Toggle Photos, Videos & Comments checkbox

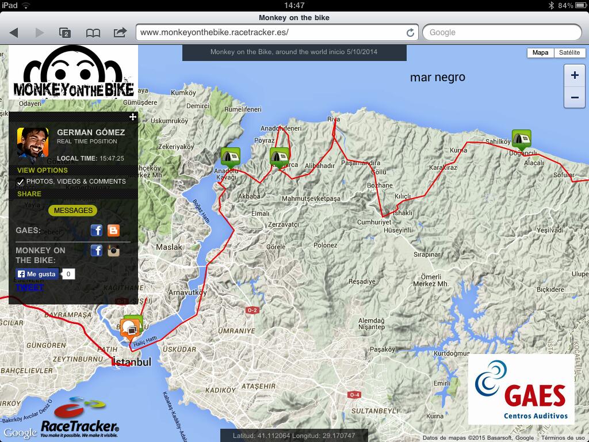[20, 182]
